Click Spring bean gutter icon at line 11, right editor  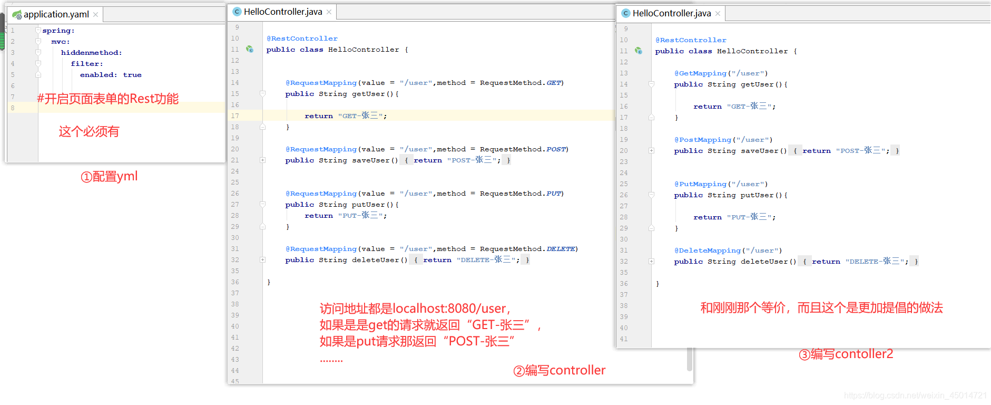[639, 51]
